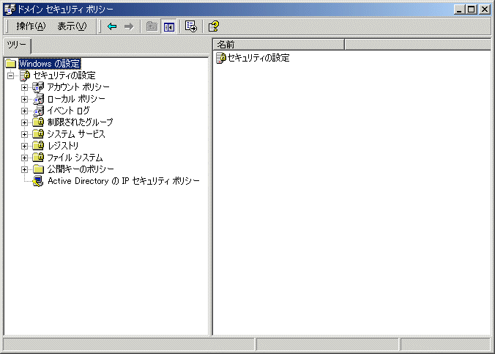
Task: Select セキュリティの設定 label in the tree
Action: point(64,75)
